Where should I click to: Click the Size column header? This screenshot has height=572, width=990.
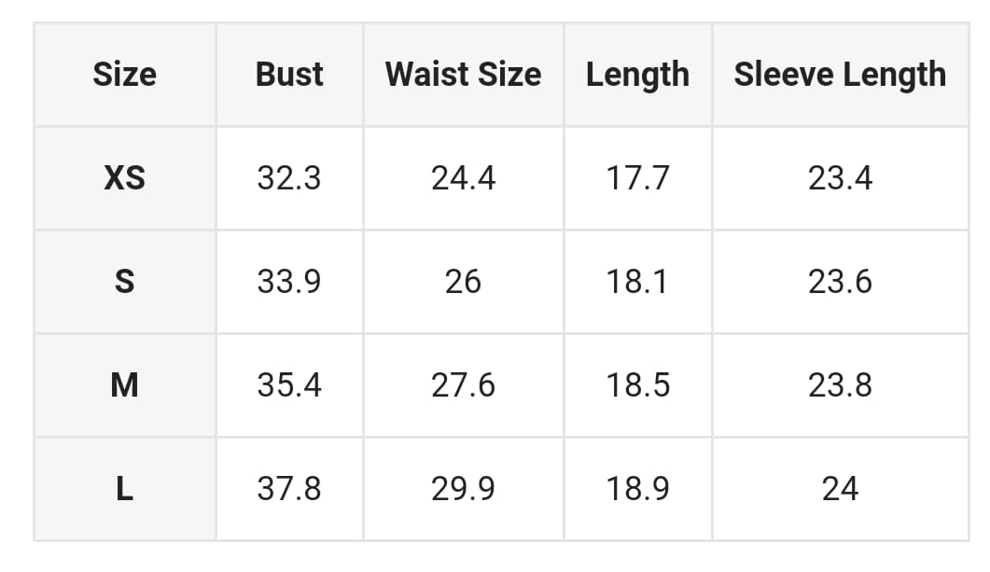click(x=124, y=75)
